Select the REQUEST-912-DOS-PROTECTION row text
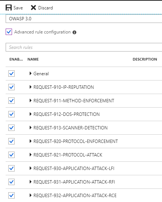The height and width of the screenshot is (202, 162). point(67,114)
